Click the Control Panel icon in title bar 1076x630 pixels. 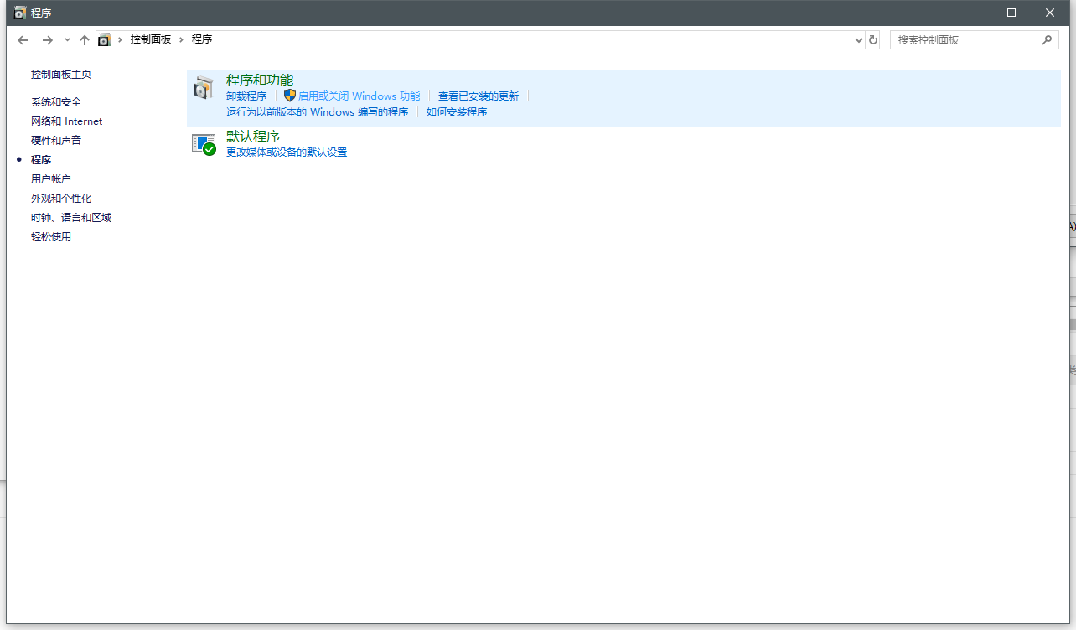pyautogui.click(x=20, y=13)
